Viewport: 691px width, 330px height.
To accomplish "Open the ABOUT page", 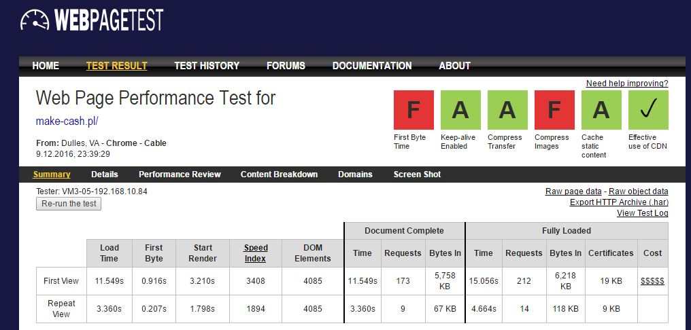I will click(x=454, y=66).
